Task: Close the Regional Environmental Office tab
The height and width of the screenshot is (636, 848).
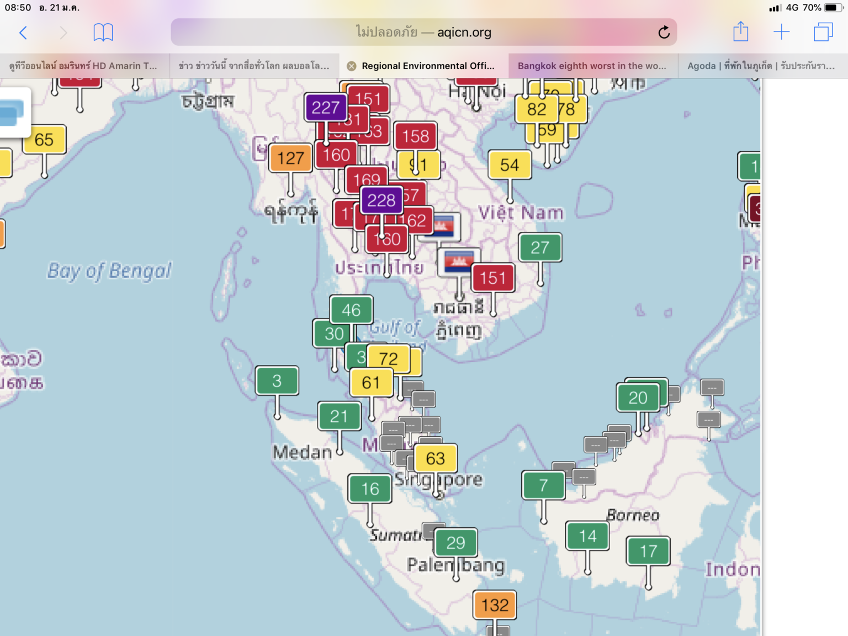Action: point(351,66)
